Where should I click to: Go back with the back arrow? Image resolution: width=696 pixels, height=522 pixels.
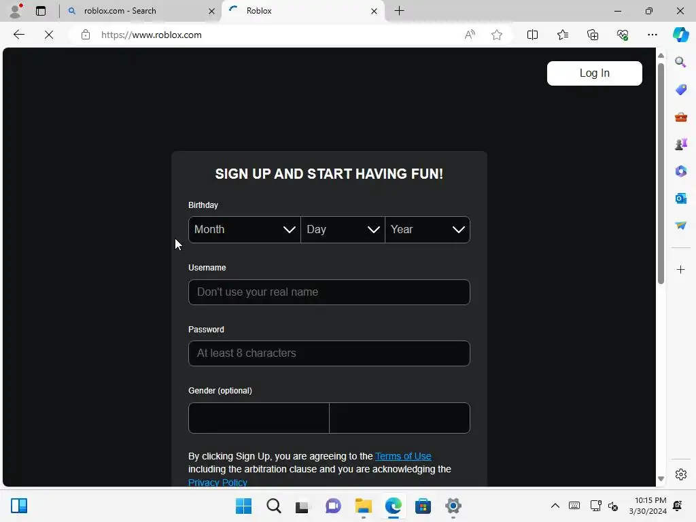[x=18, y=35]
